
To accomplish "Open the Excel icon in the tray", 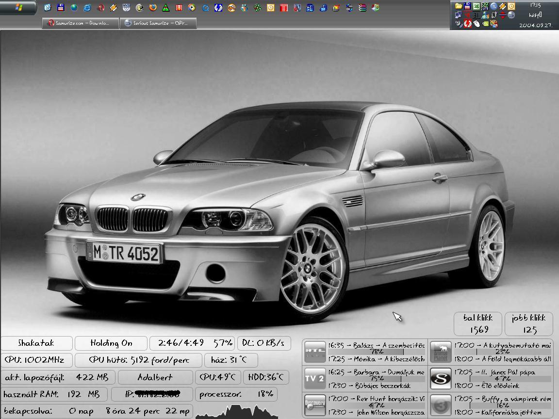I will tap(477, 6).
